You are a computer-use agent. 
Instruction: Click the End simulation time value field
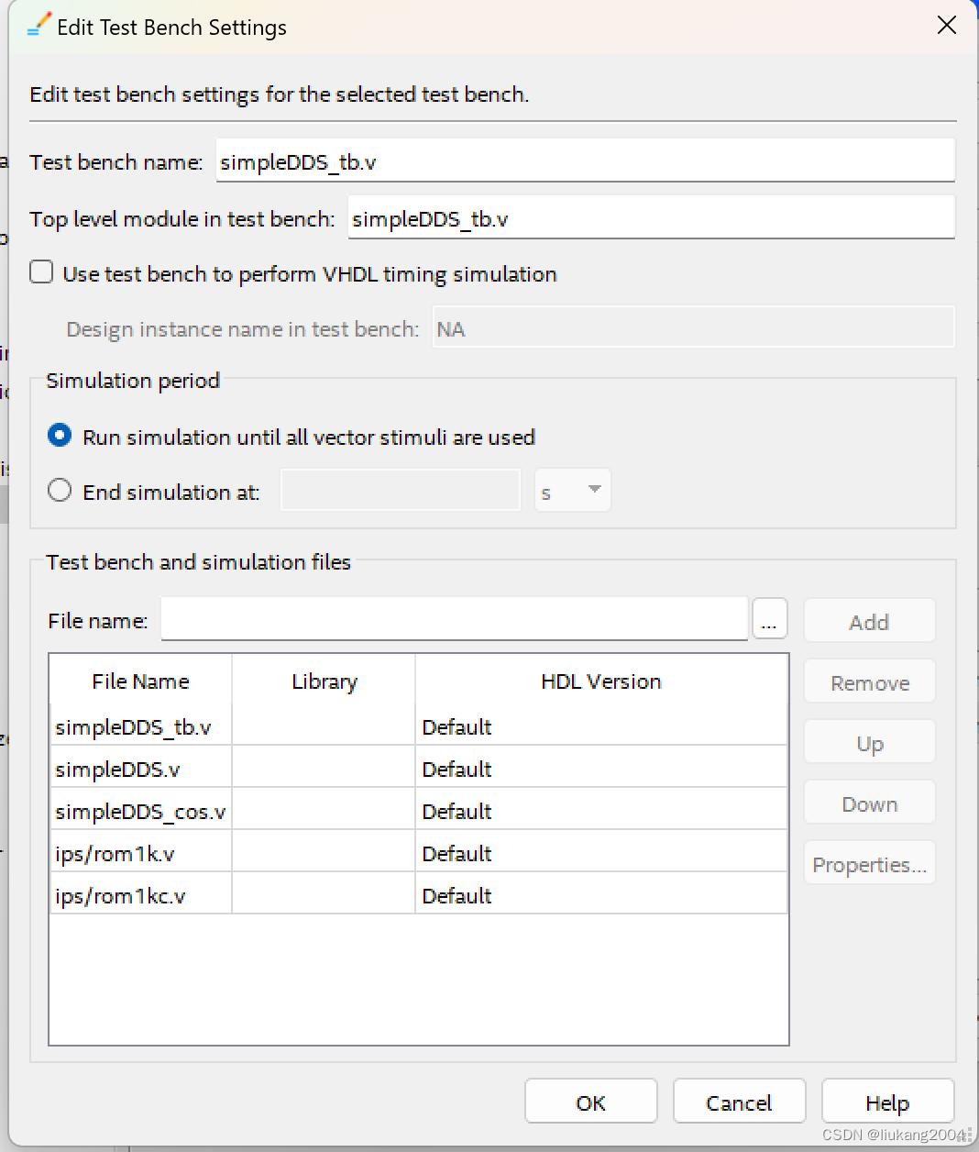[401, 491]
